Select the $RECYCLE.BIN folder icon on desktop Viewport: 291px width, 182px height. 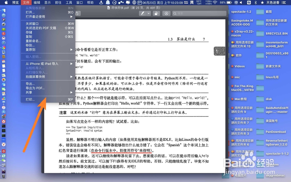260,33
